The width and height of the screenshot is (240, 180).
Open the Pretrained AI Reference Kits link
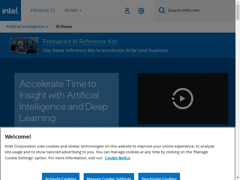pos(80,41)
